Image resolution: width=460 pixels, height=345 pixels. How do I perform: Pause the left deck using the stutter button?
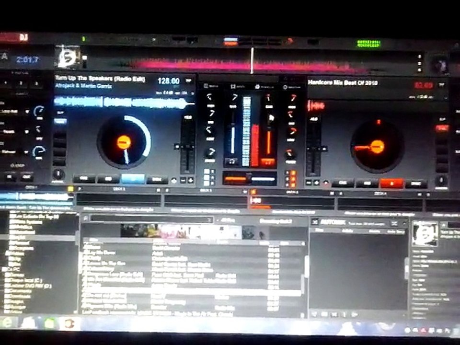click(108, 179)
